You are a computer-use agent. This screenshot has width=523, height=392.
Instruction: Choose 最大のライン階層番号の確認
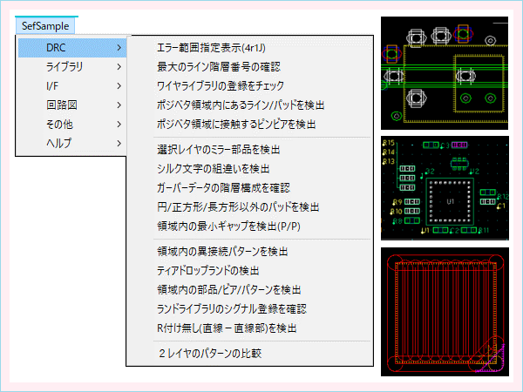219,66
